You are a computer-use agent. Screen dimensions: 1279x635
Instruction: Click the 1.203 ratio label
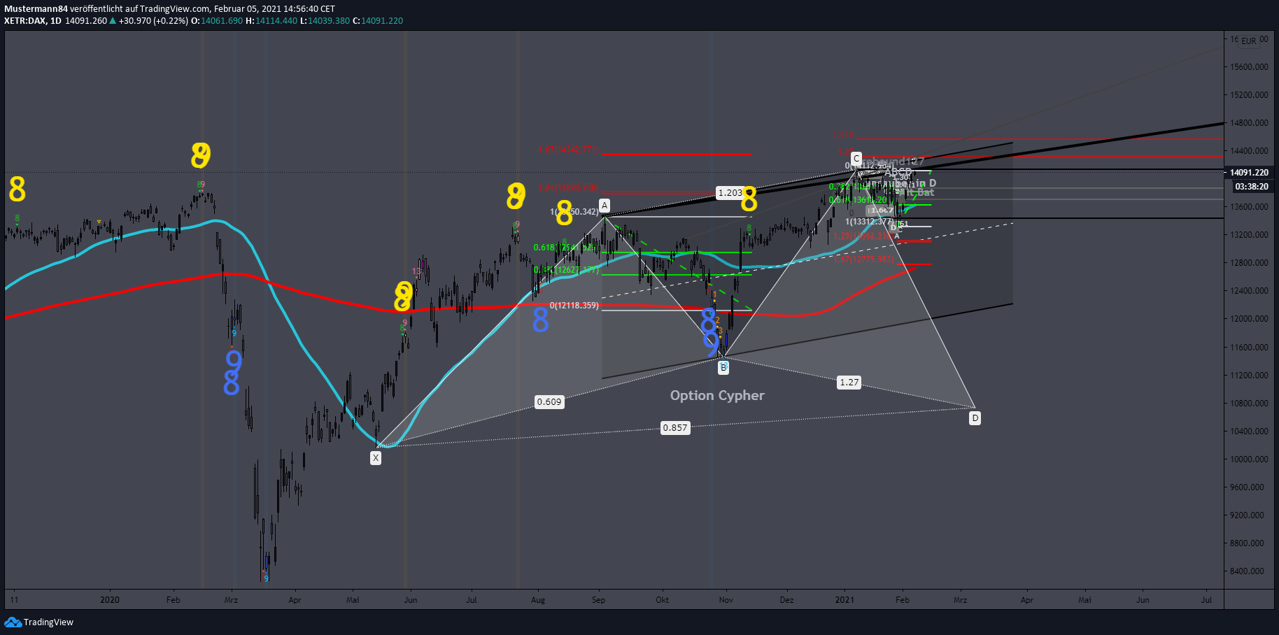(730, 193)
